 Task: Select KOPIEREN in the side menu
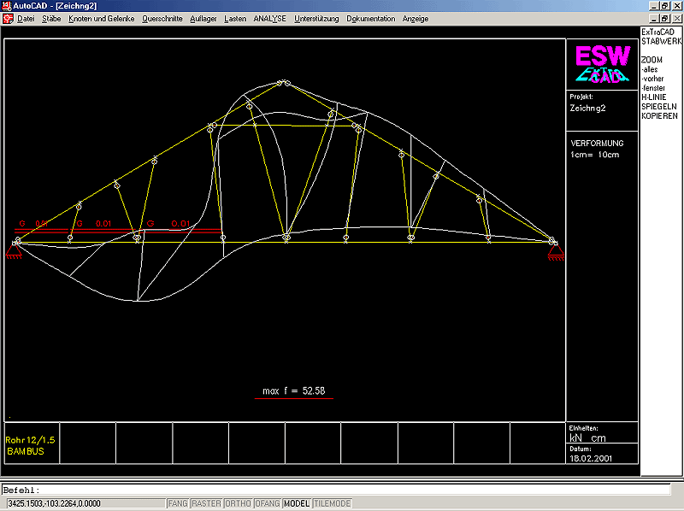point(659,116)
